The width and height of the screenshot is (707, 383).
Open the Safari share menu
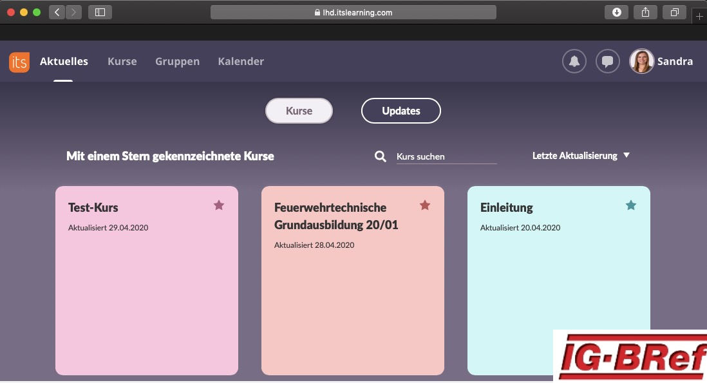pyautogui.click(x=645, y=12)
